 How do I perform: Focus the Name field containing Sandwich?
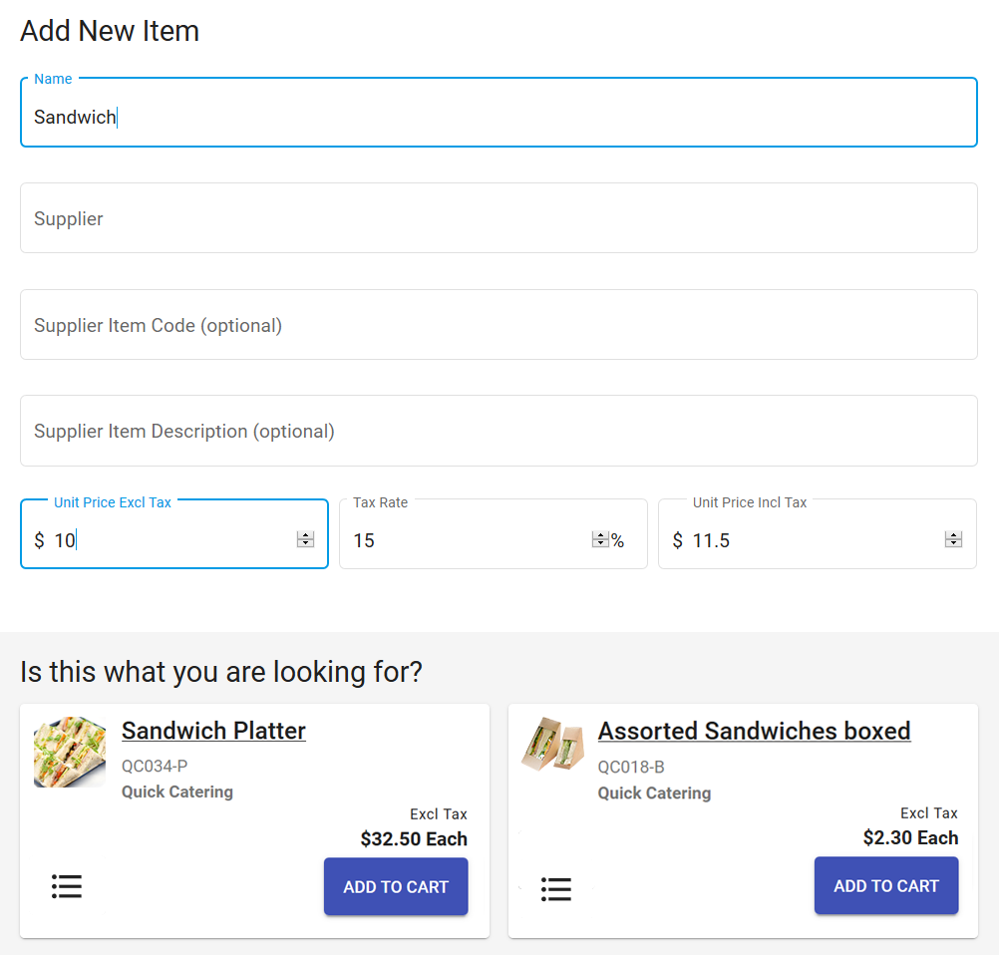(499, 117)
